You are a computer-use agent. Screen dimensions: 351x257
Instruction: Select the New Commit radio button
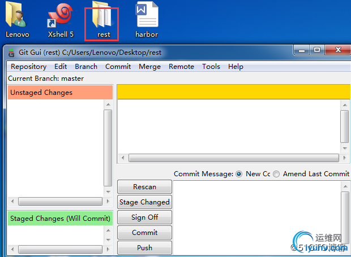[239, 174]
